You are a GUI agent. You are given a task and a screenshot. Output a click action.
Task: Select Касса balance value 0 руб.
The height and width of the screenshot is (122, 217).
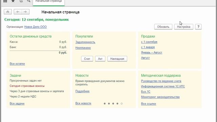[x=63, y=42]
